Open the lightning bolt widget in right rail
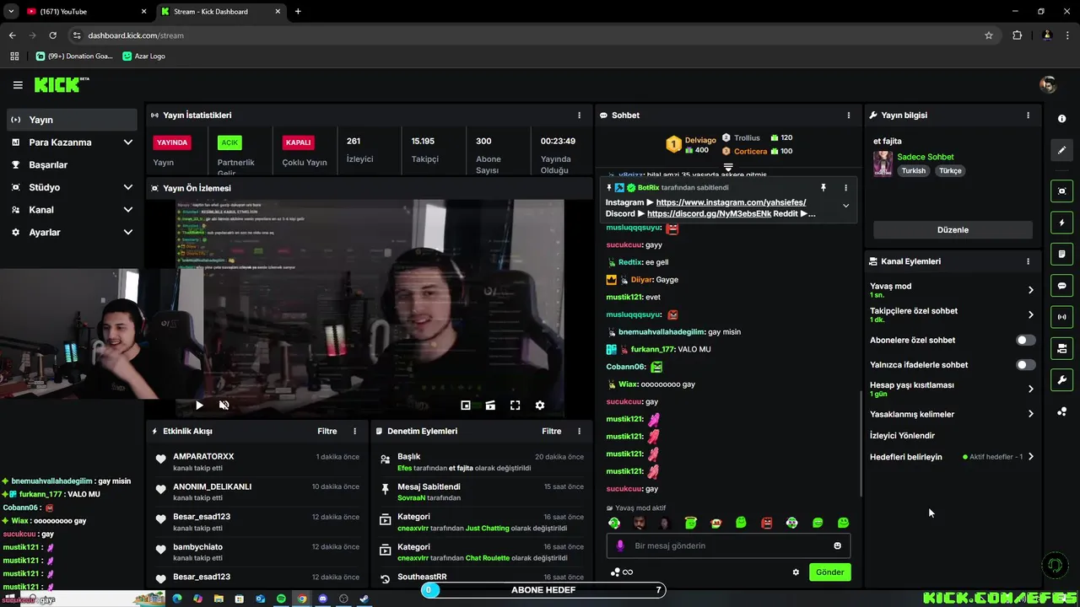Image resolution: width=1080 pixels, height=607 pixels. pyautogui.click(x=1062, y=223)
